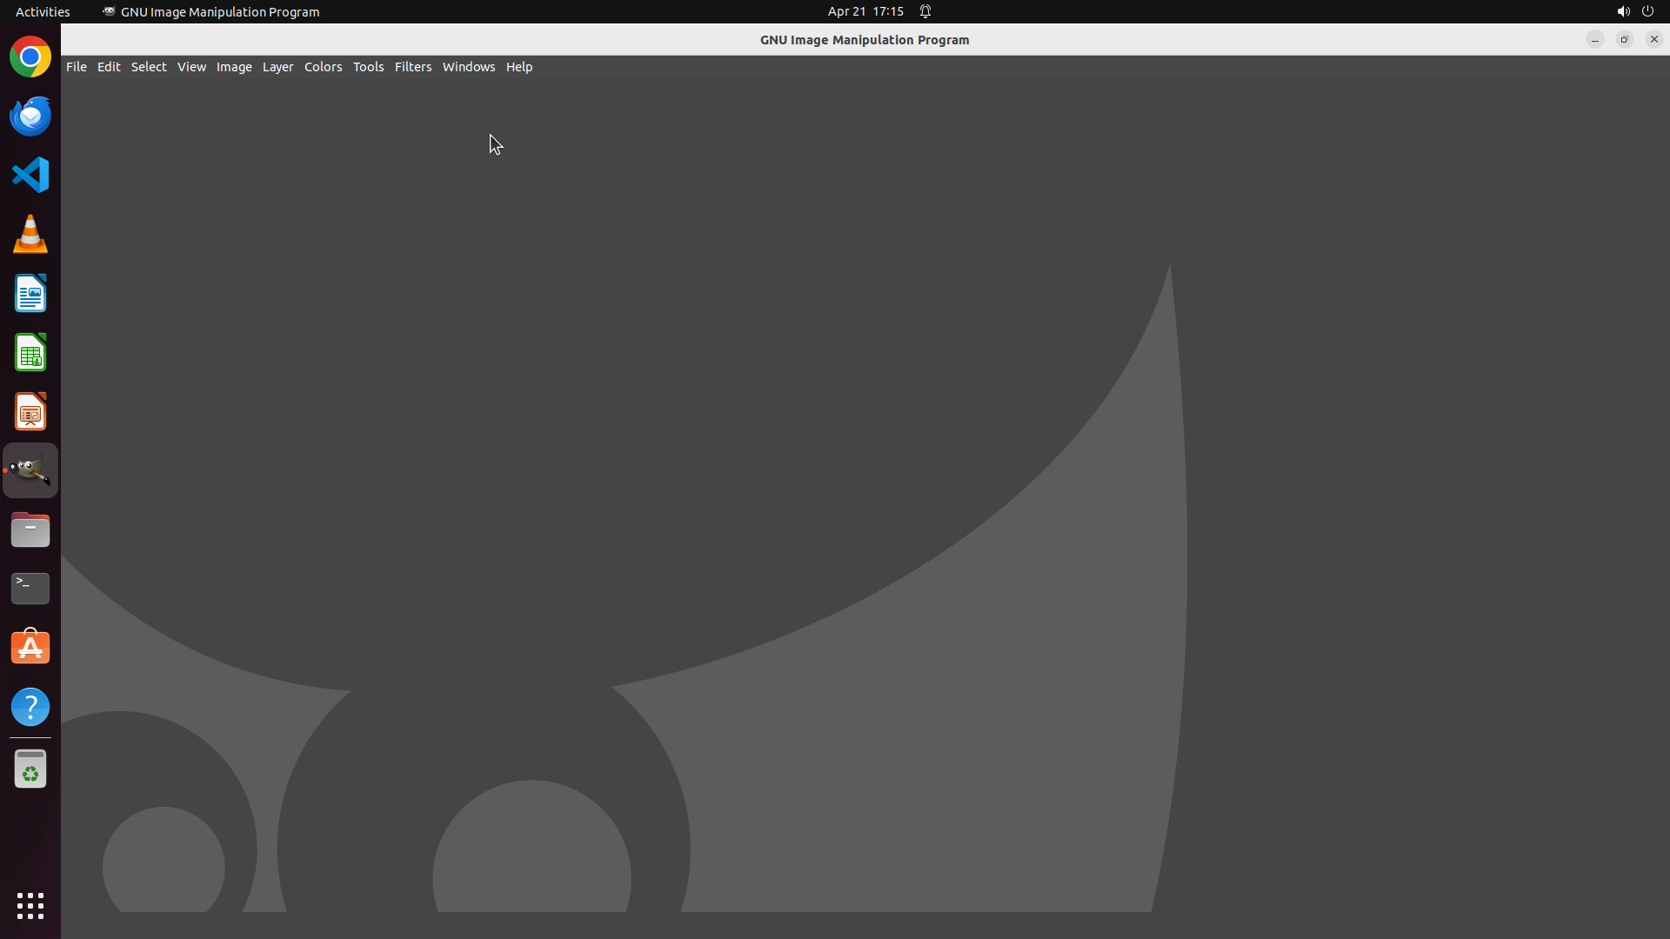Open the Tools menu
Screen dimensions: 1670x939
pos(368,67)
